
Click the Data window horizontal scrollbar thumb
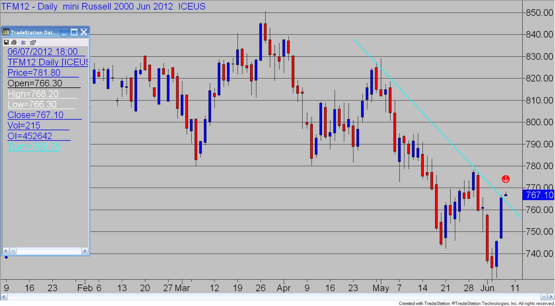(x=13, y=251)
